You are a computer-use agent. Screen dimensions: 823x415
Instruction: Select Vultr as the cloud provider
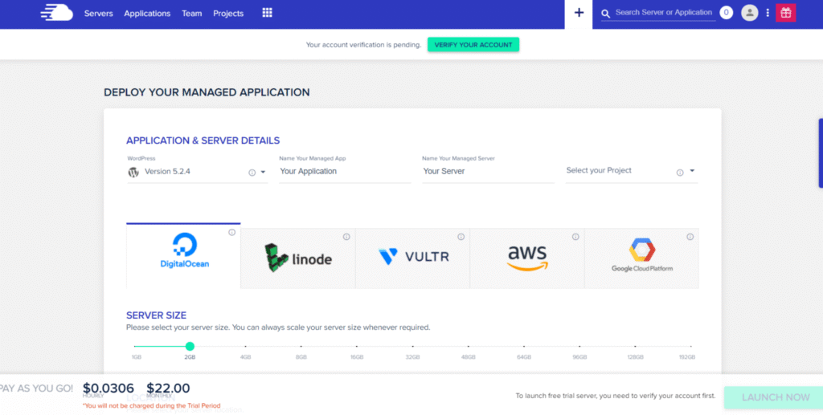coord(413,258)
